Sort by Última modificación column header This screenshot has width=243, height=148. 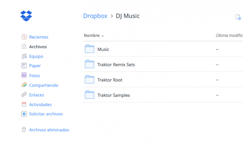coord(229,36)
